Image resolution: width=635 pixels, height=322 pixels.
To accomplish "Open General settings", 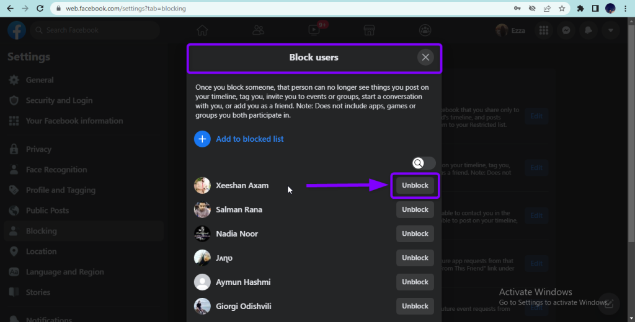I will pyautogui.click(x=84, y=80).
